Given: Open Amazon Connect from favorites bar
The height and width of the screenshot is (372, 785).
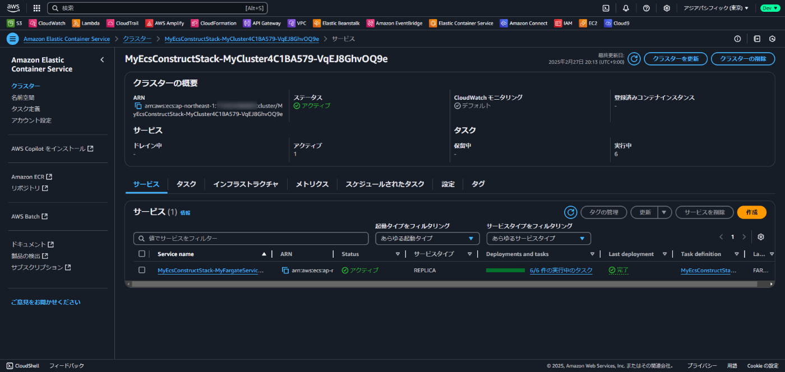Looking at the screenshot, I should pos(524,23).
